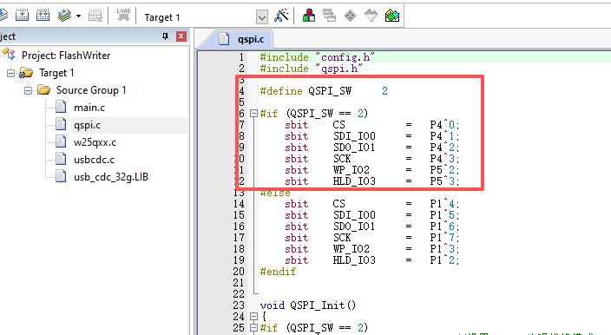Click line number 22 in the gutter

click(239, 294)
